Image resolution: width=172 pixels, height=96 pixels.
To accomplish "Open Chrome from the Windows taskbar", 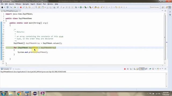I will point(19,94).
